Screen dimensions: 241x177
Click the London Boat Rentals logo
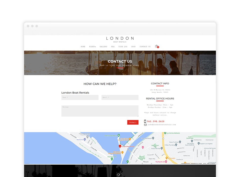click(120, 39)
